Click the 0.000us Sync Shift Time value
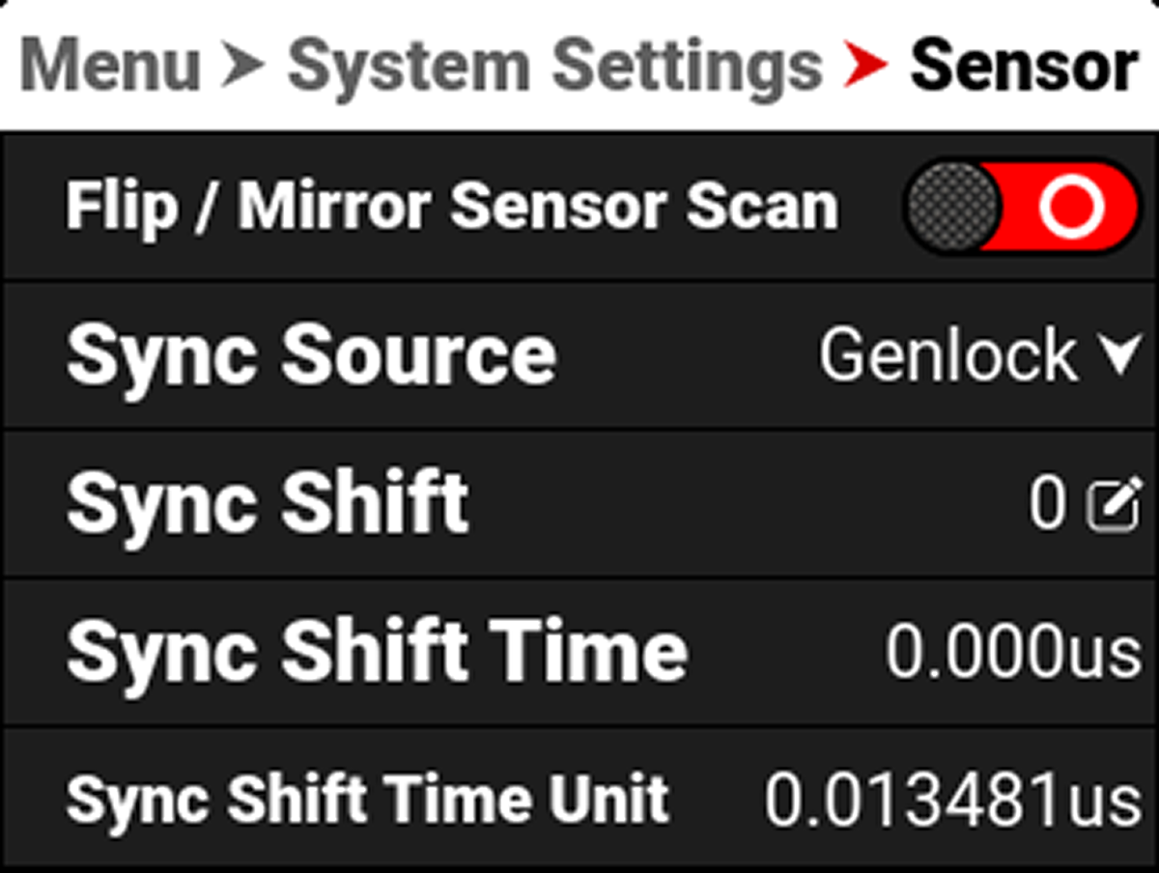This screenshot has width=1159, height=873. [x=1013, y=653]
